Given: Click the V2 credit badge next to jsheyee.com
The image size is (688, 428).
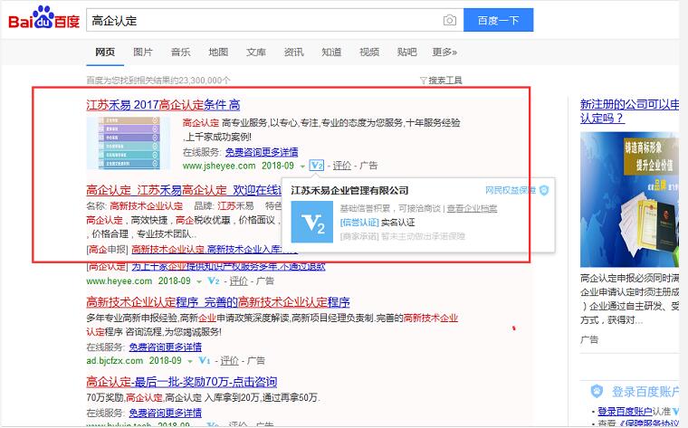Looking at the screenshot, I should tap(316, 166).
